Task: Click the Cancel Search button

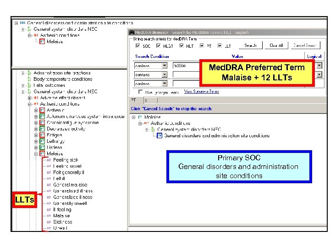Action: pyautogui.click(x=305, y=45)
